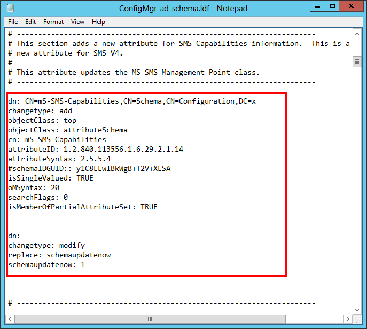367x329 pixels.
Task: Open the View menu
Action: click(78, 22)
